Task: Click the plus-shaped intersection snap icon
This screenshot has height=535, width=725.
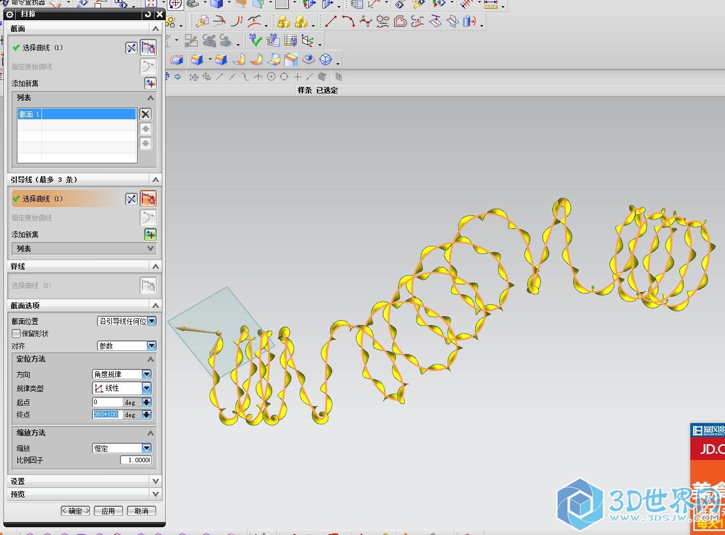Action: pos(297,77)
